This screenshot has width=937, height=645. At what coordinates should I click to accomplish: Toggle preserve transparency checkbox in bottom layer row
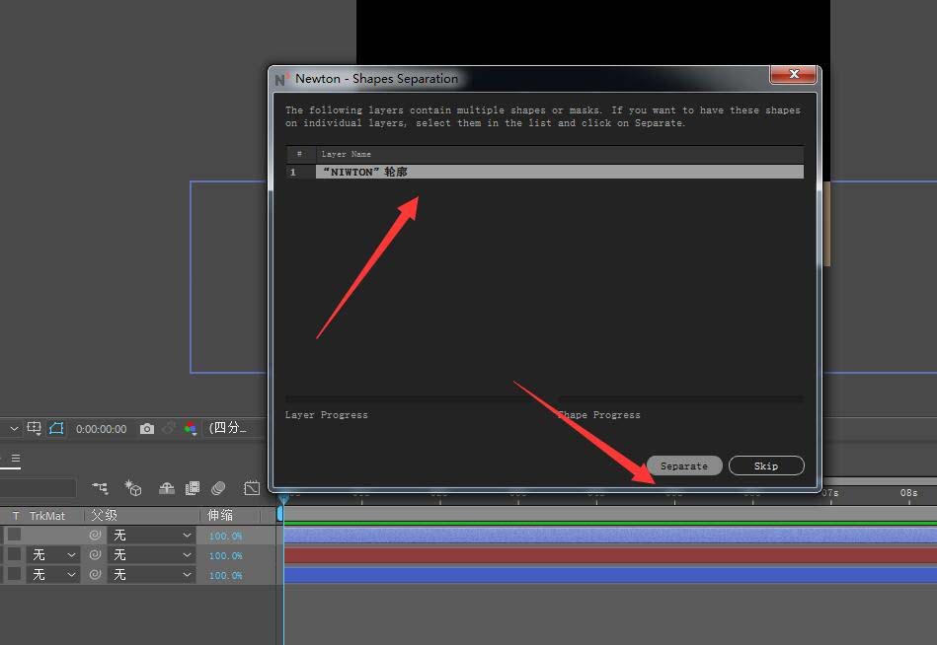click(x=15, y=574)
